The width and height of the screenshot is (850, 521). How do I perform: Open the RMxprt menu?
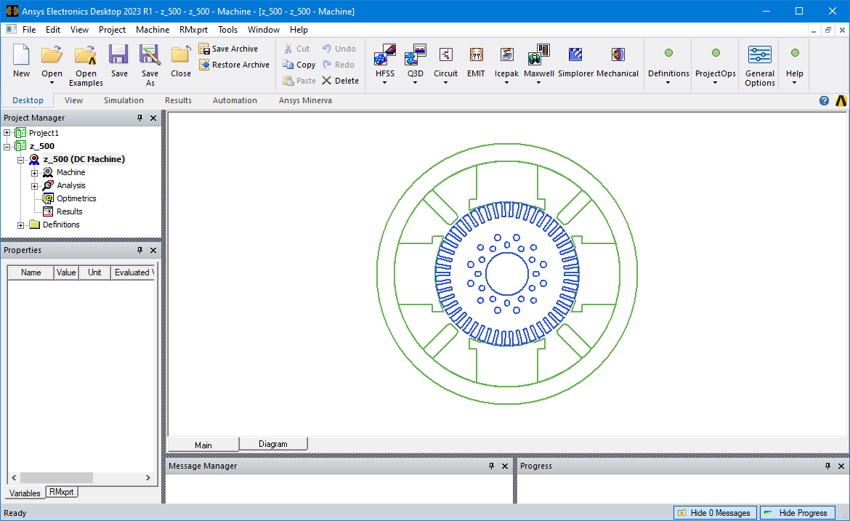click(193, 30)
